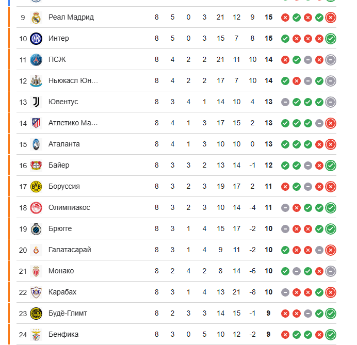Click the Benfica club crest
This screenshot has width=357, height=345.
pyautogui.click(x=36, y=335)
